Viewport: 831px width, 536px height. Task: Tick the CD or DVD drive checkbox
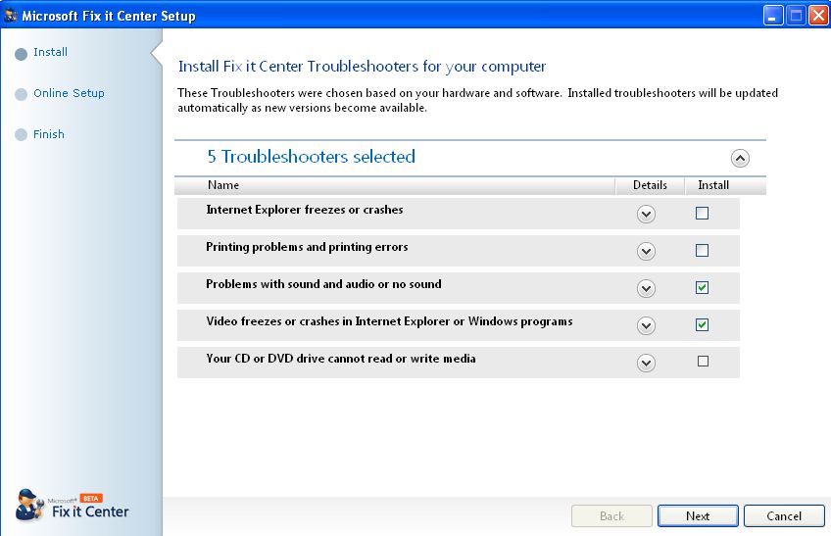[702, 362]
